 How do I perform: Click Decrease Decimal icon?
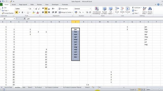point(90,12)
